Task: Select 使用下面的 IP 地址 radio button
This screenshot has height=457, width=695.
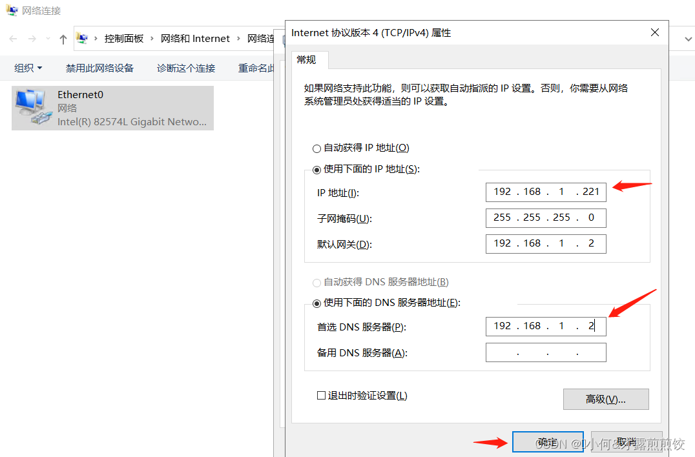Action: (316, 170)
